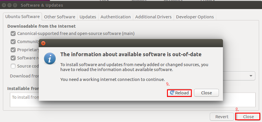The image size is (262, 122).
Task: Select the Additional Drivers tab
Action: [153, 17]
